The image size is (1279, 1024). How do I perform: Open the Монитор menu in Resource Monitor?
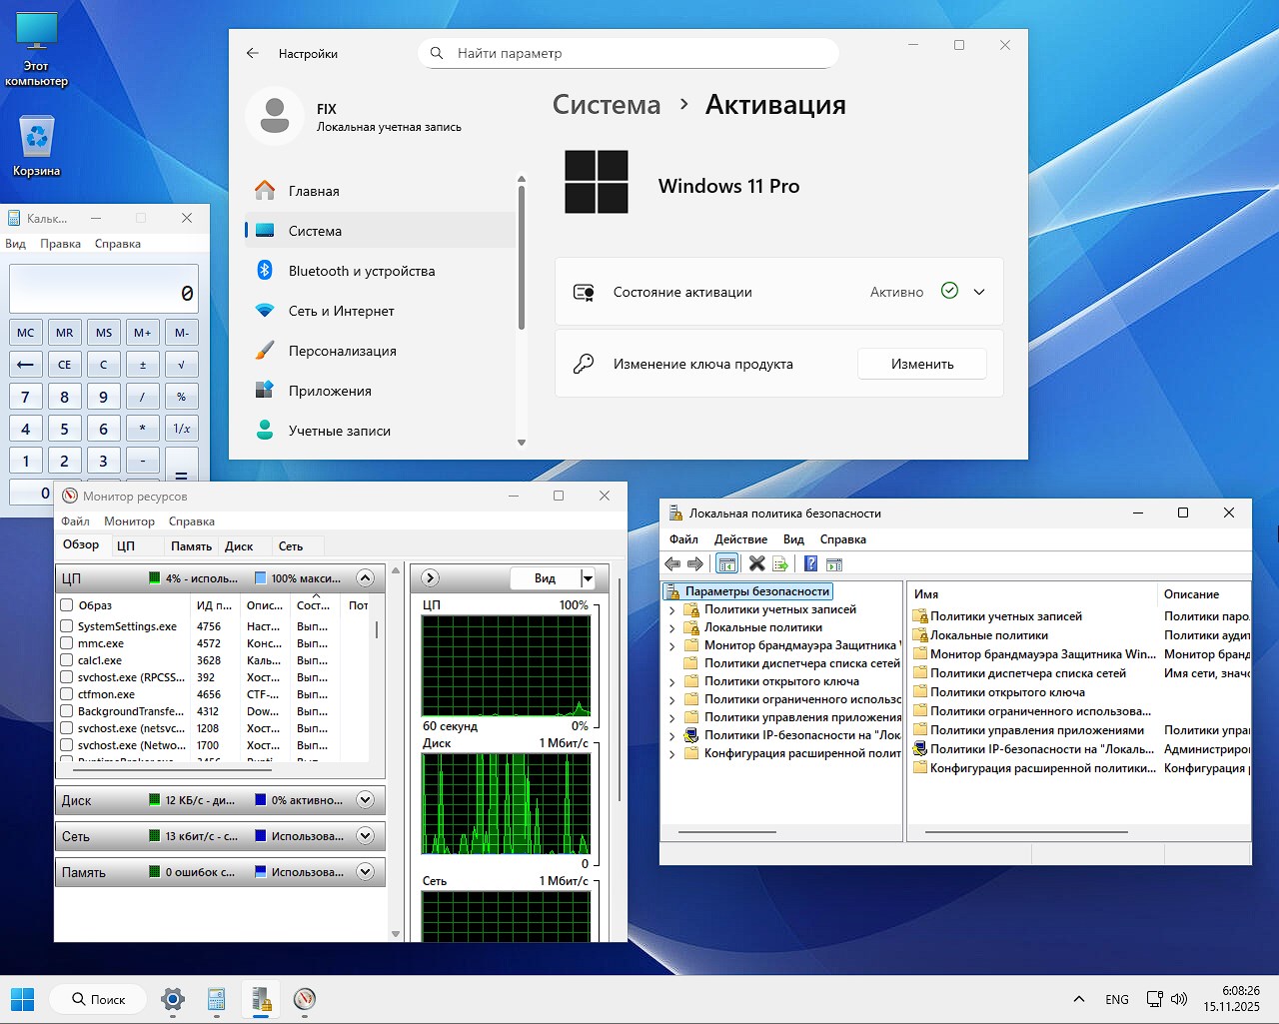tap(129, 520)
